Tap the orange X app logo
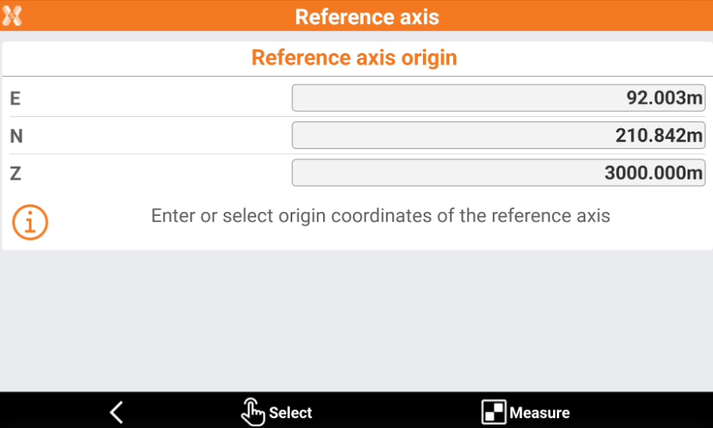Screen dimensions: 713x428 tap(12, 15)
